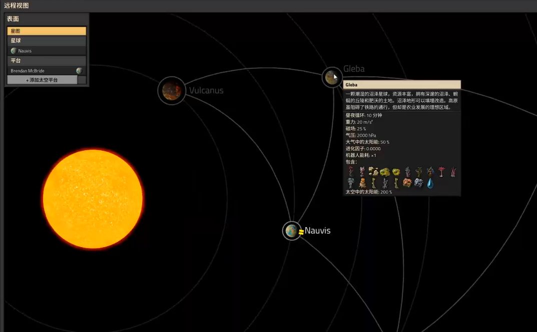537x332 pixels.
Task: Click the round yellow ring-shaped icon in tooltip
Action: coord(396,172)
